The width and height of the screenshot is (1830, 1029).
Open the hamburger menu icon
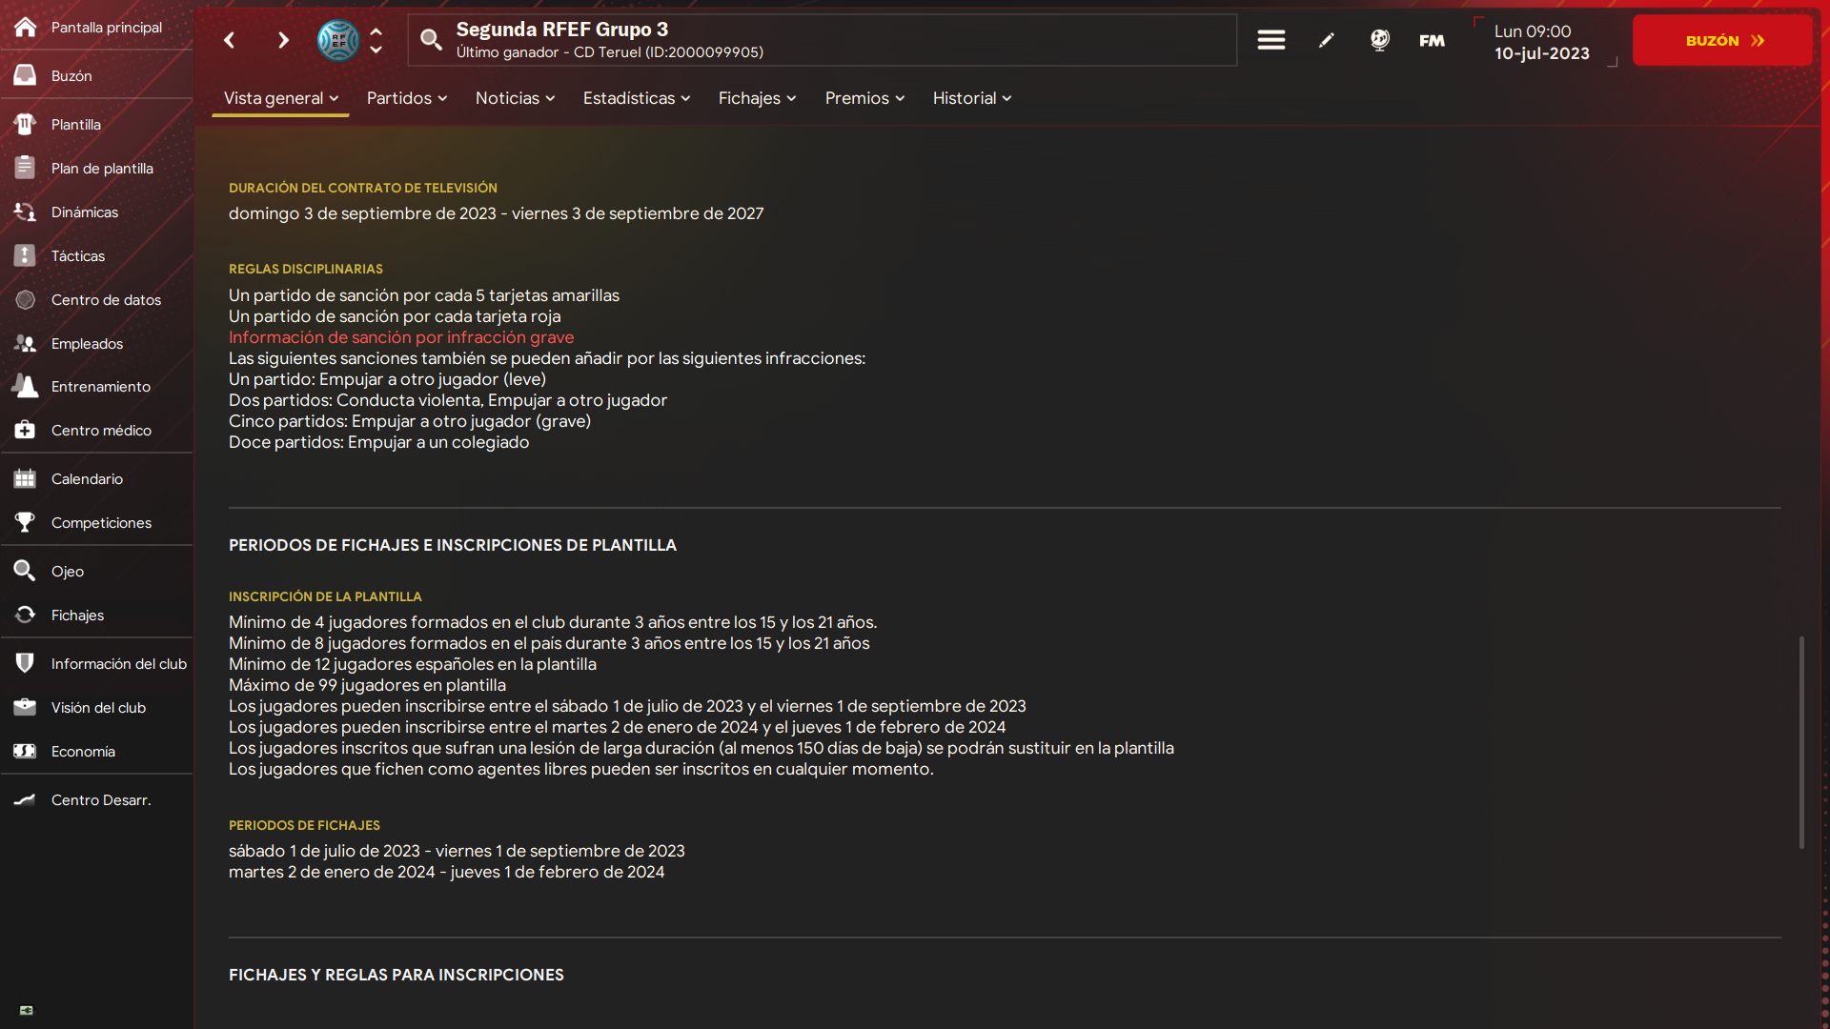click(x=1271, y=40)
